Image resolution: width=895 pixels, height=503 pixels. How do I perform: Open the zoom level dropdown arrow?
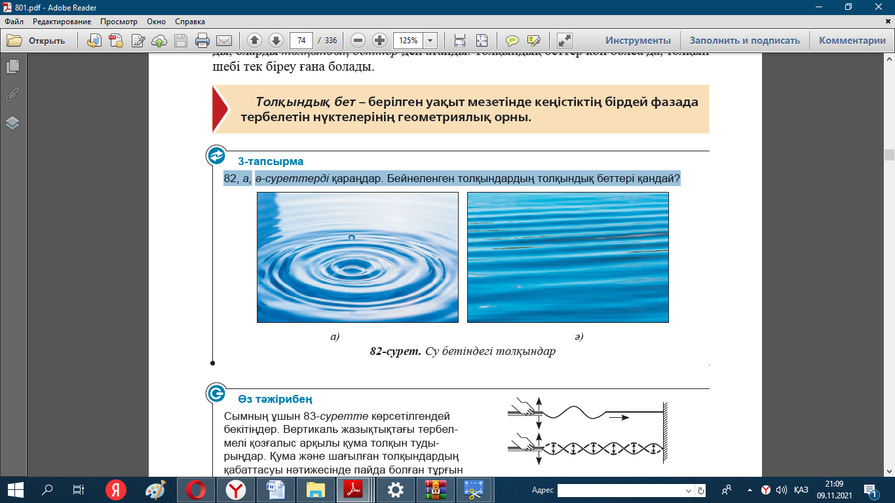click(430, 41)
